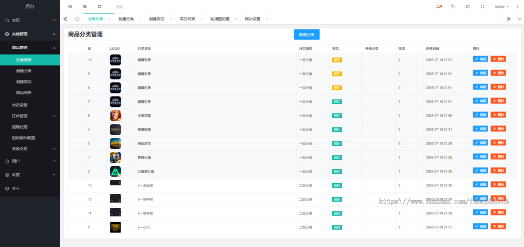Go to the home icon tab

[77, 19]
